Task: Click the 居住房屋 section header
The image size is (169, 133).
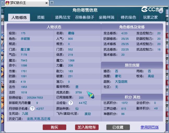Action: (132, 65)
